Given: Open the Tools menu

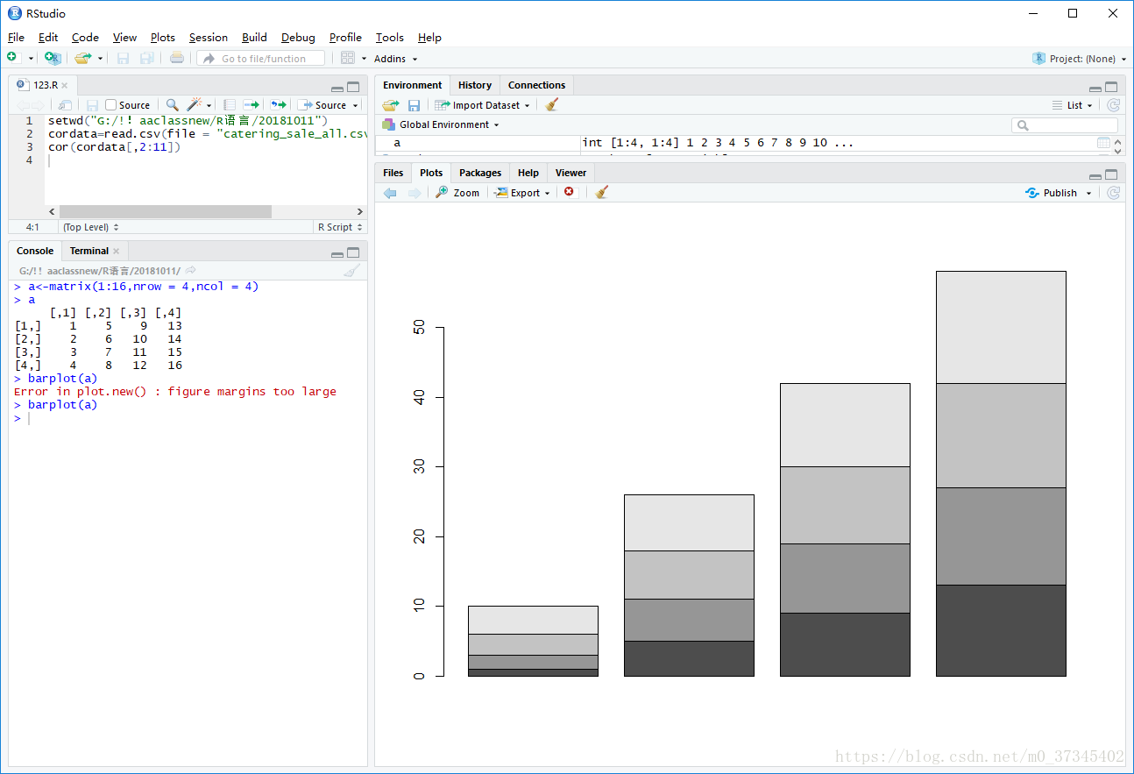Looking at the screenshot, I should [390, 38].
